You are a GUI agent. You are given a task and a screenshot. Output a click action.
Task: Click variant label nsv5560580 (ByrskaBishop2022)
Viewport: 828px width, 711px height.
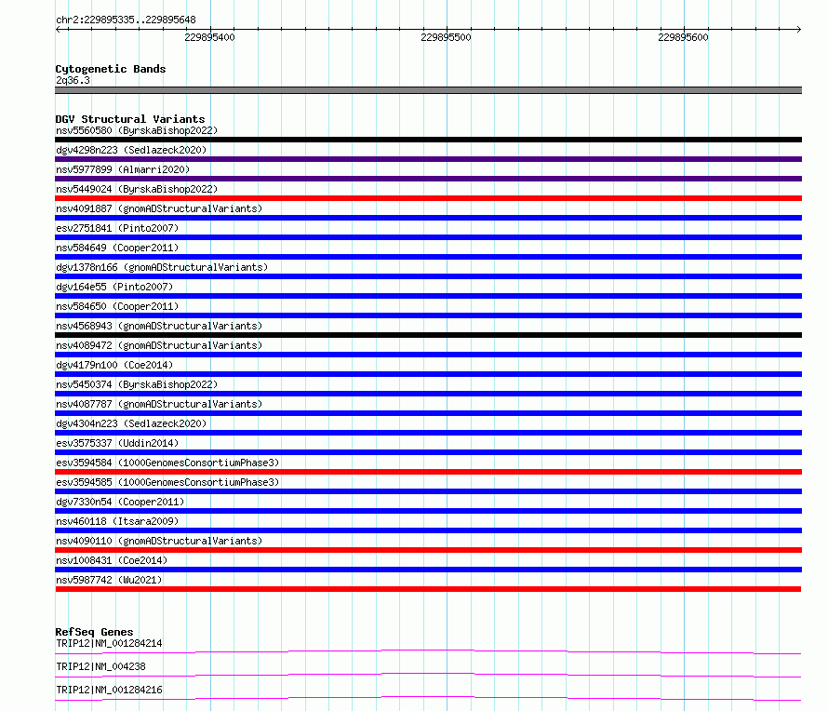pos(137,130)
